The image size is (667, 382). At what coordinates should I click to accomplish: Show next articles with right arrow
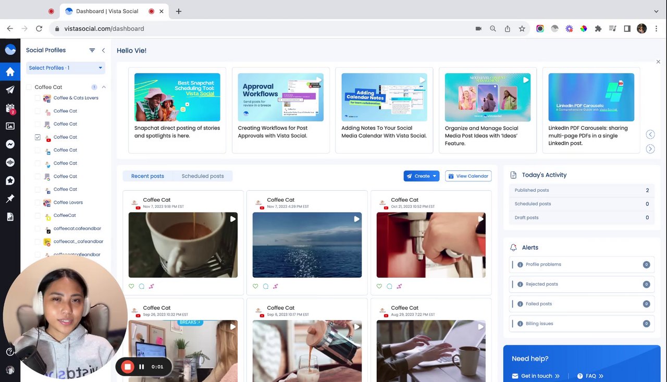(650, 149)
